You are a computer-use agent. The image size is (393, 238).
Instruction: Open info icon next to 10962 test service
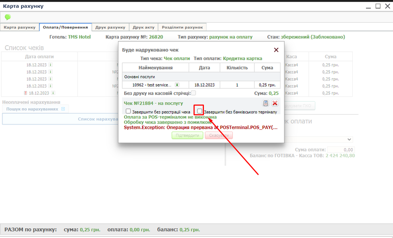pos(177,85)
